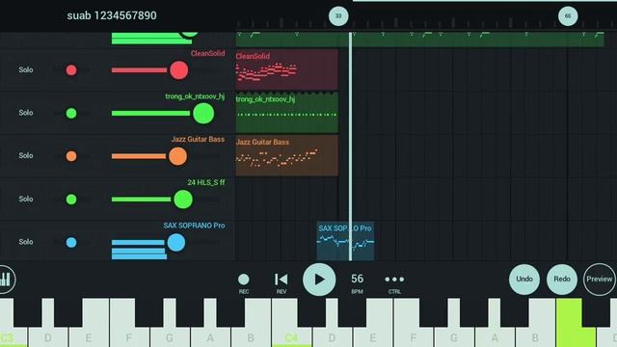Mute 24 HLS_S ff via green dot
The image size is (617, 347).
[x=71, y=200]
